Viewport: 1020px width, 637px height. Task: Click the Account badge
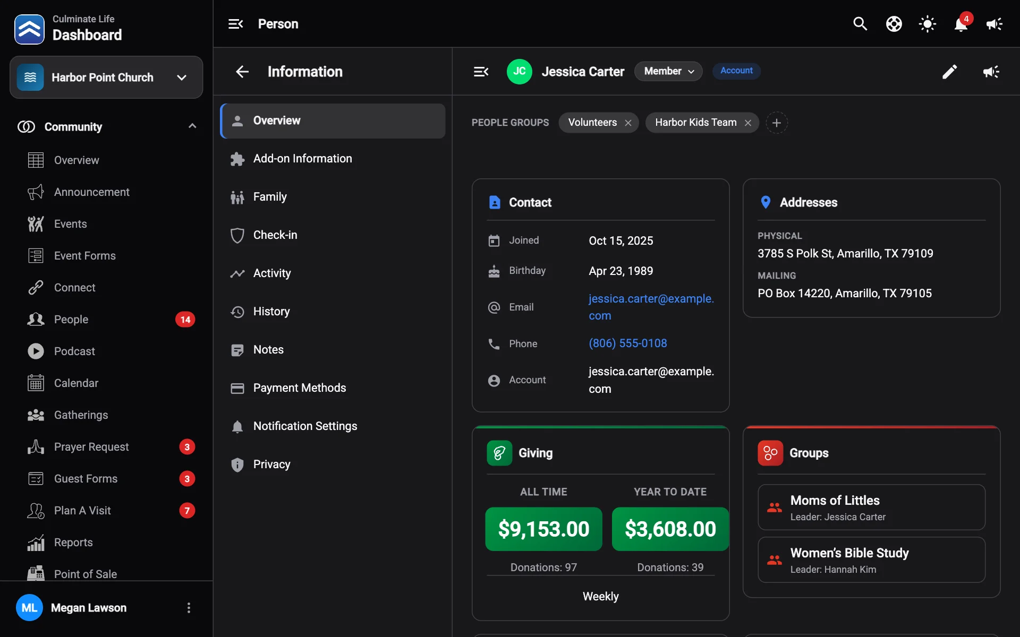736,71
